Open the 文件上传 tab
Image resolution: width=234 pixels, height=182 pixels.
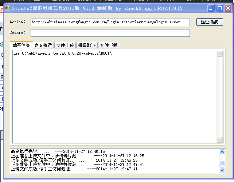click(65, 45)
